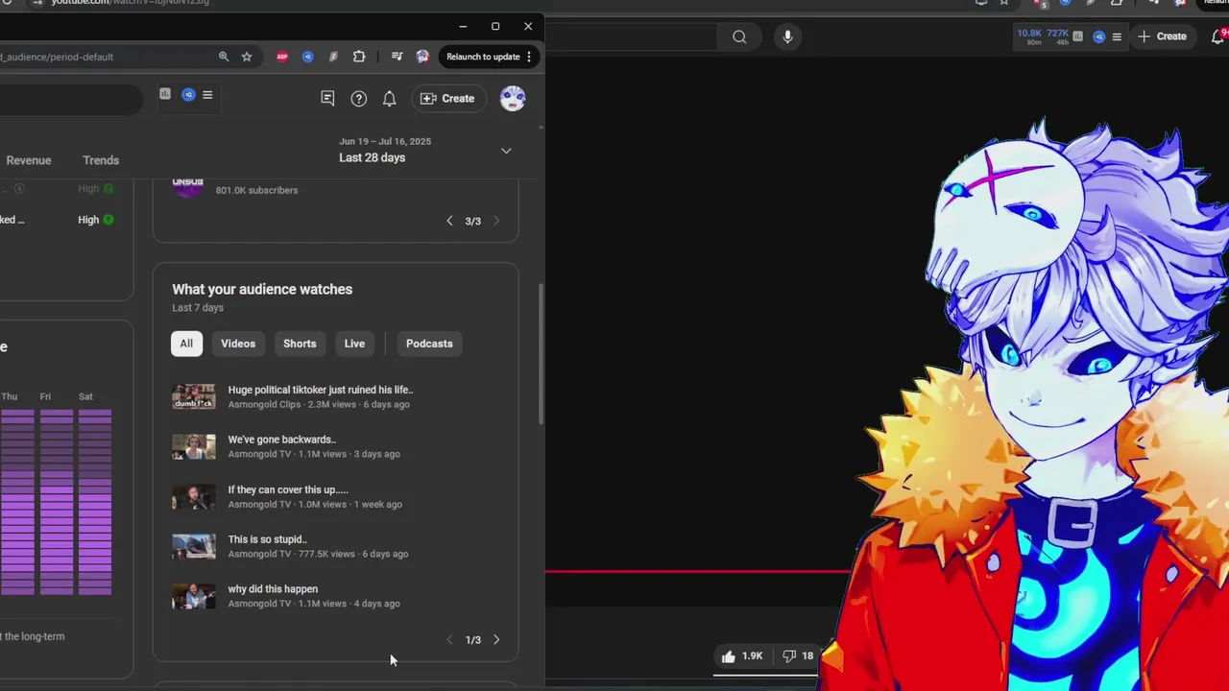Open the Studio account avatar menu
This screenshot has height=691, width=1229.
(x=513, y=98)
